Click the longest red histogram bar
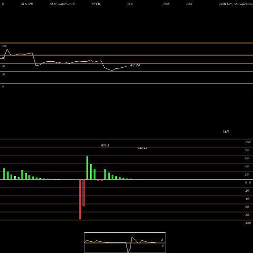This screenshot has width=253, height=253. (x=80, y=199)
